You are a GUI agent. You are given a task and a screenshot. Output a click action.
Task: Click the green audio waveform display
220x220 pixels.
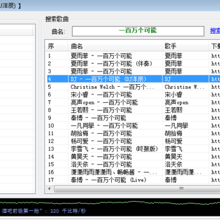coord(110,203)
